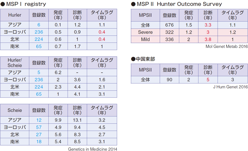Viewport: 248px width, 151px height.
Task: Open the "Mol Genet Metab 2016" citation
Action: point(227,46)
